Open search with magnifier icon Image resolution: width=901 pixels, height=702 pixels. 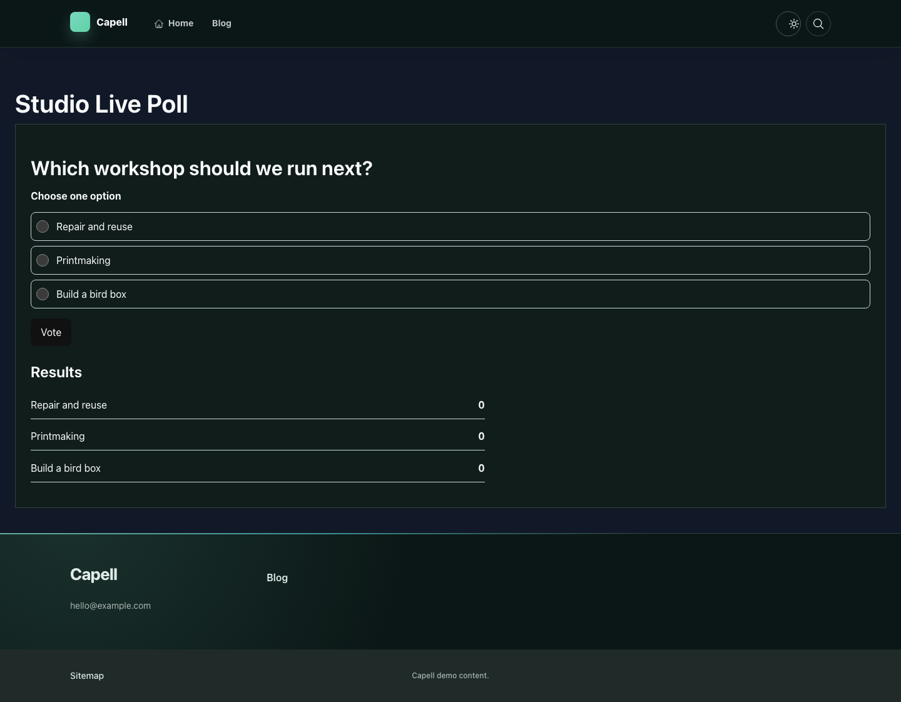click(818, 24)
